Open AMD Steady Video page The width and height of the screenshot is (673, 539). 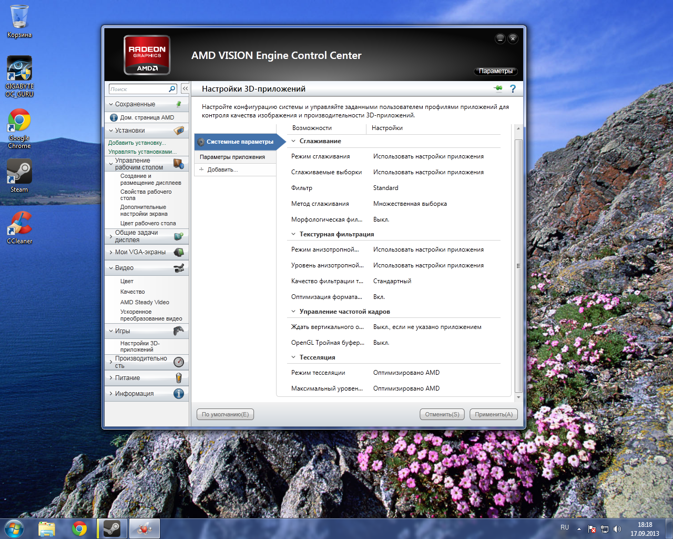145,302
